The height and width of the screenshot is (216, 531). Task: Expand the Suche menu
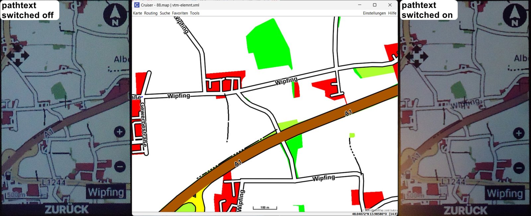[x=165, y=13]
